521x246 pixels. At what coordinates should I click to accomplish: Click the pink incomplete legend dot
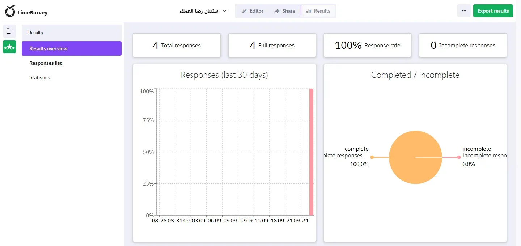[459, 157]
